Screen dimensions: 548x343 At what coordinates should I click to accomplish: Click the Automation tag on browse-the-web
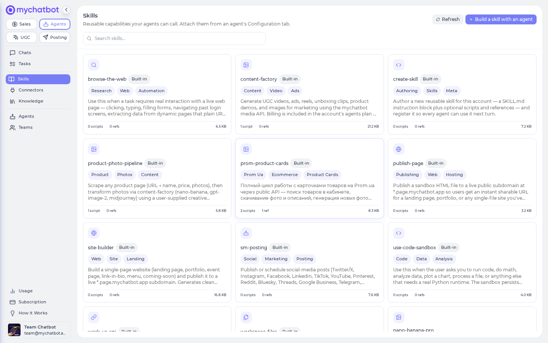(151, 91)
